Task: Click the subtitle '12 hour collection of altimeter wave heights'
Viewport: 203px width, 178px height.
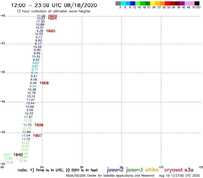Action: click(x=53, y=11)
